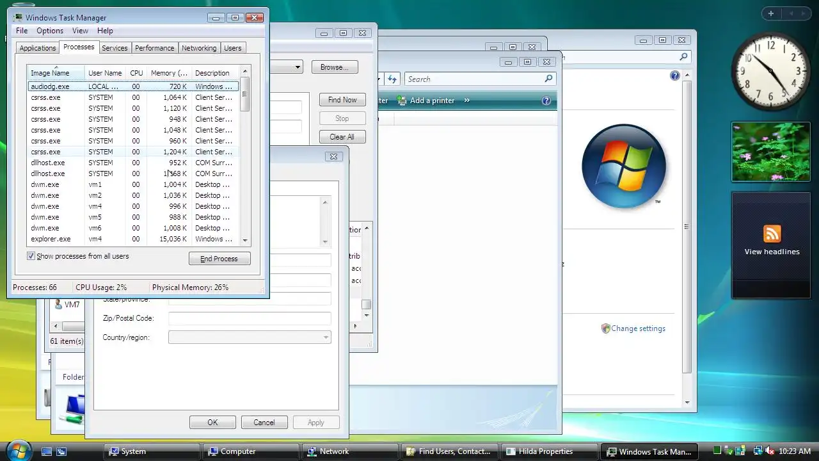Switch to the Applications tab

(x=38, y=48)
